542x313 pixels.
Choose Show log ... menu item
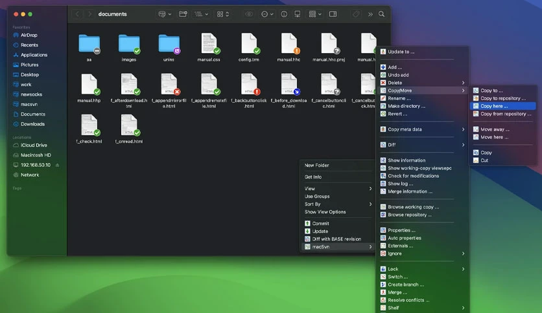point(423,184)
